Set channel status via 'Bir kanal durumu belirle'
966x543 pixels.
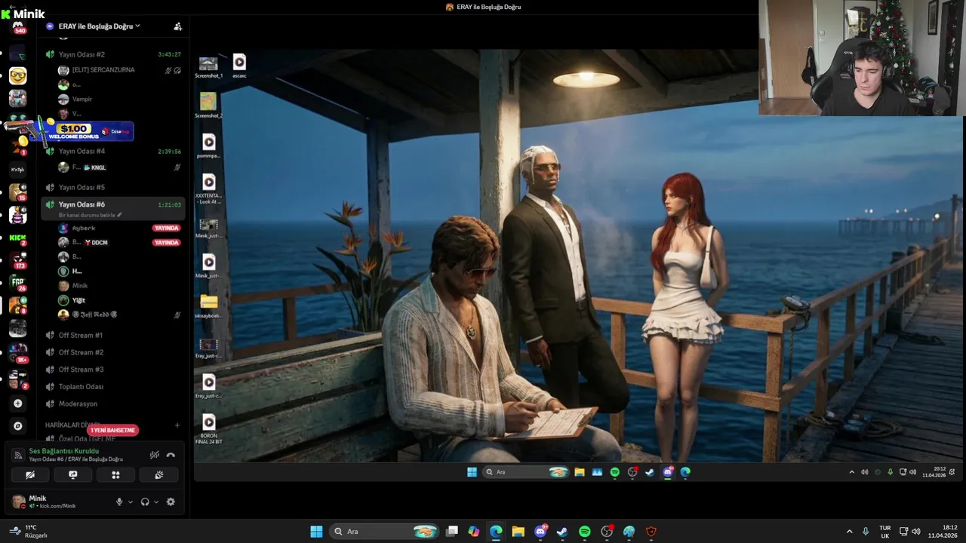tap(90, 215)
